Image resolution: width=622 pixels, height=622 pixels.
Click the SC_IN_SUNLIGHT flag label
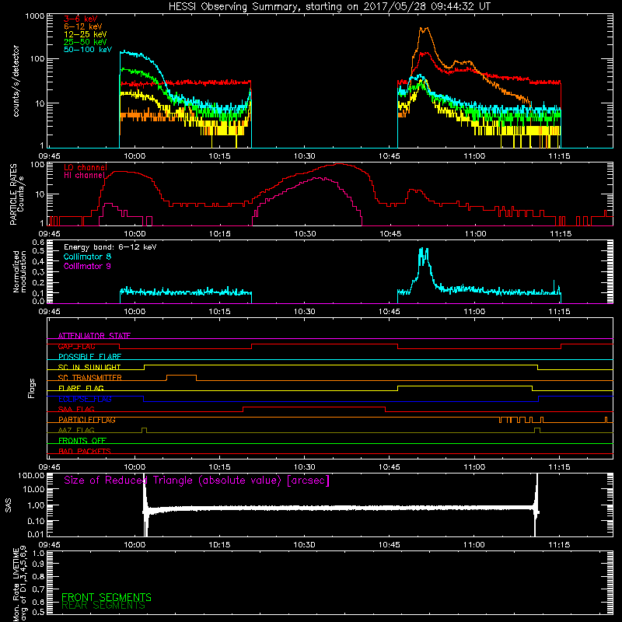(x=89, y=367)
